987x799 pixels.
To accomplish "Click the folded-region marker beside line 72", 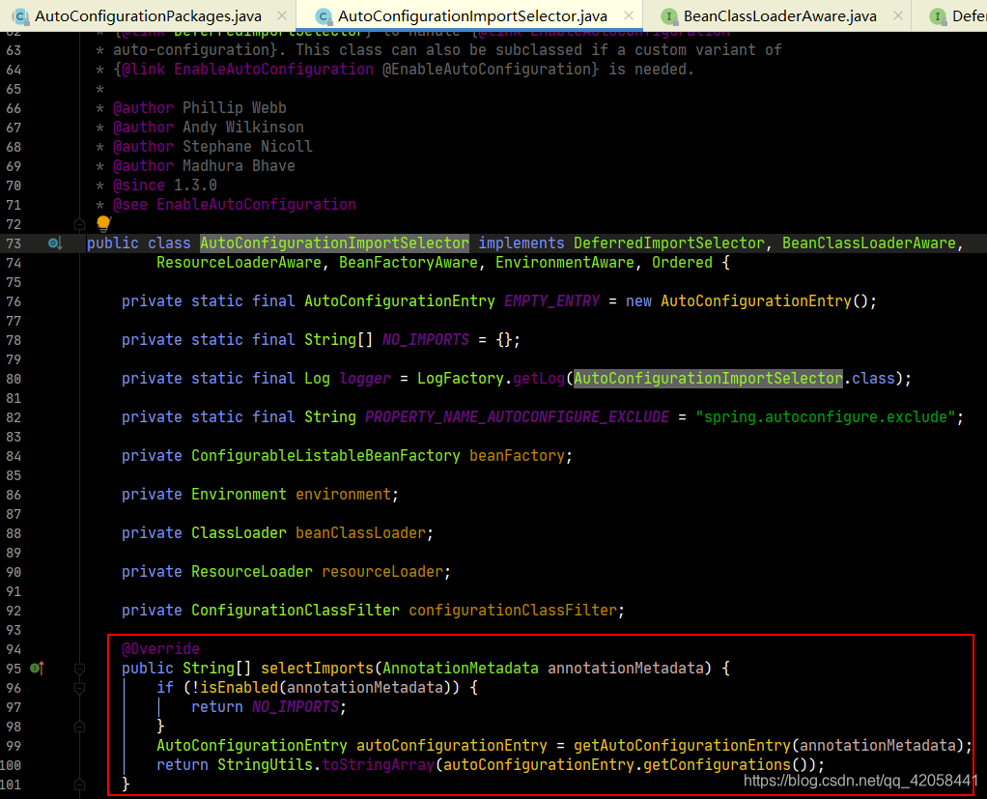I will click(x=80, y=224).
